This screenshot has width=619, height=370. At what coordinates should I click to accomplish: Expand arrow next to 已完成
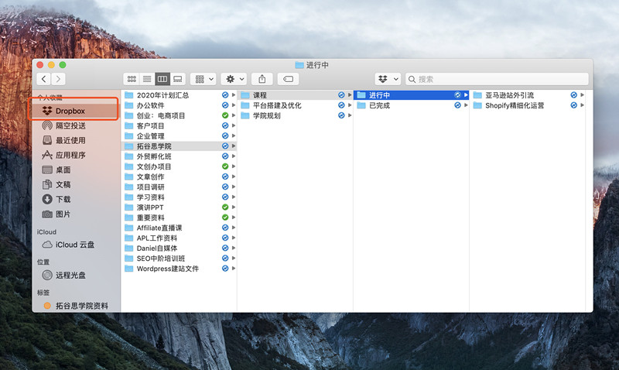pos(466,105)
